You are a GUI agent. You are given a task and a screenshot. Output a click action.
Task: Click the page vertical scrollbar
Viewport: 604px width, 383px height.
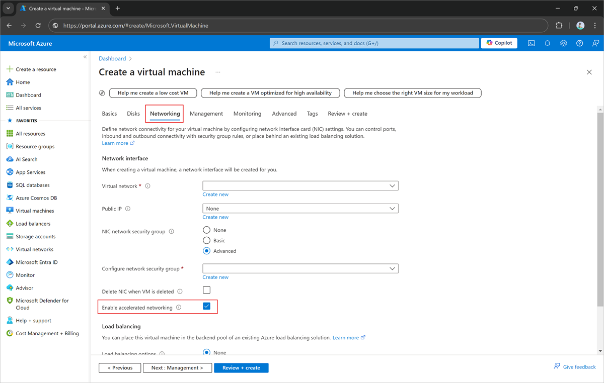tap(599, 206)
